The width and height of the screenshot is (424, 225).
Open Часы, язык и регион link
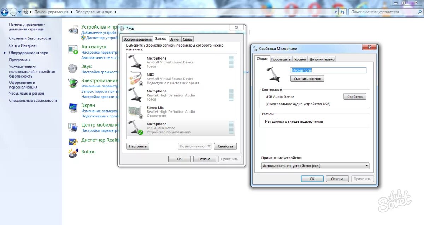(x=26, y=93)
